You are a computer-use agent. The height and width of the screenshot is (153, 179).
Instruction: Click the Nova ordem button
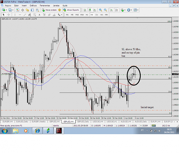(x=49, y=10)
